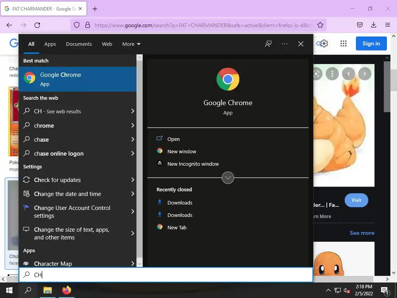The image size is (397, 298).
Task: Click Sign in on Google page
Action: (371, 43)
